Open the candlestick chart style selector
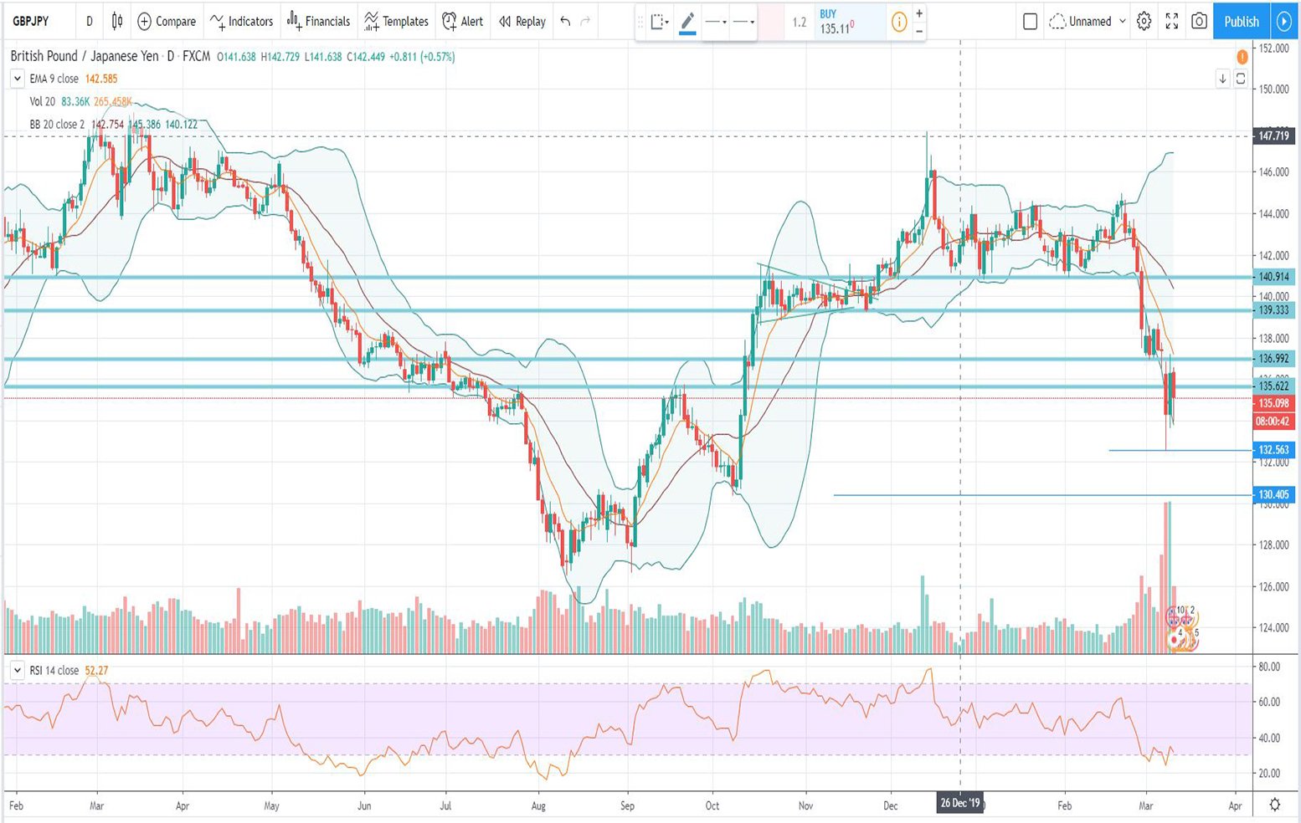 point(117,21)
